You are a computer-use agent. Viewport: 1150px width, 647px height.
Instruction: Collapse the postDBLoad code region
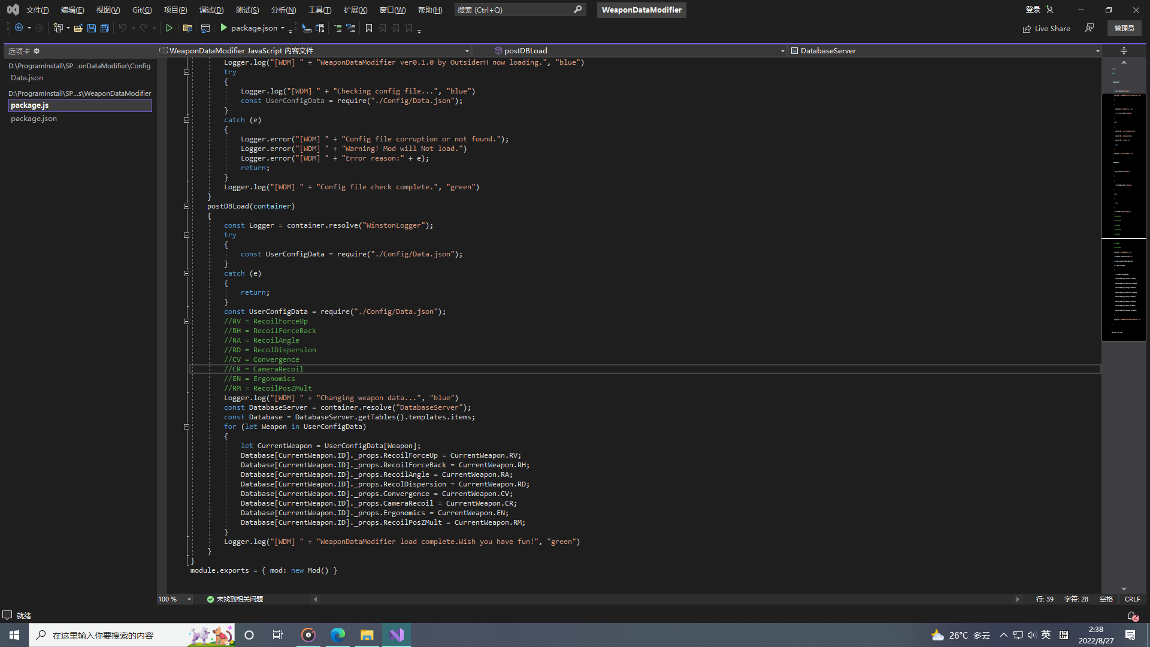point(186,206)
